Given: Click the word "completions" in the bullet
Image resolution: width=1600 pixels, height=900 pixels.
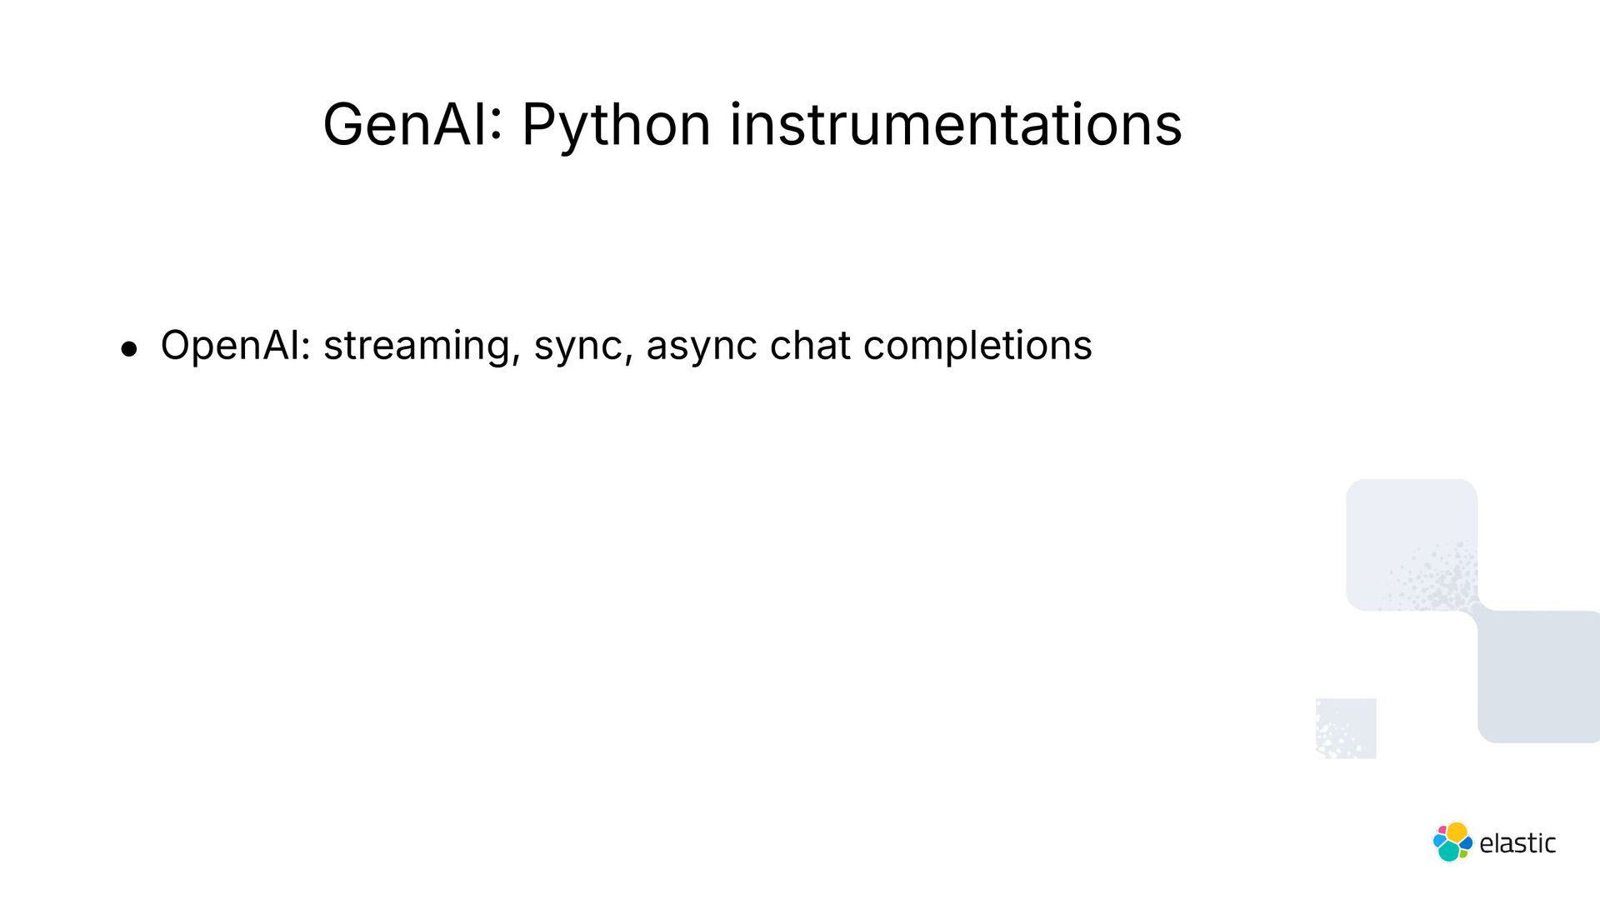Looking at the screenshot, I should tap(977, 347).
